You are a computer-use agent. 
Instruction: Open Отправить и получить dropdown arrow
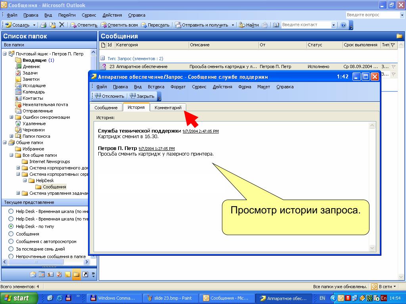coord(232,25)
